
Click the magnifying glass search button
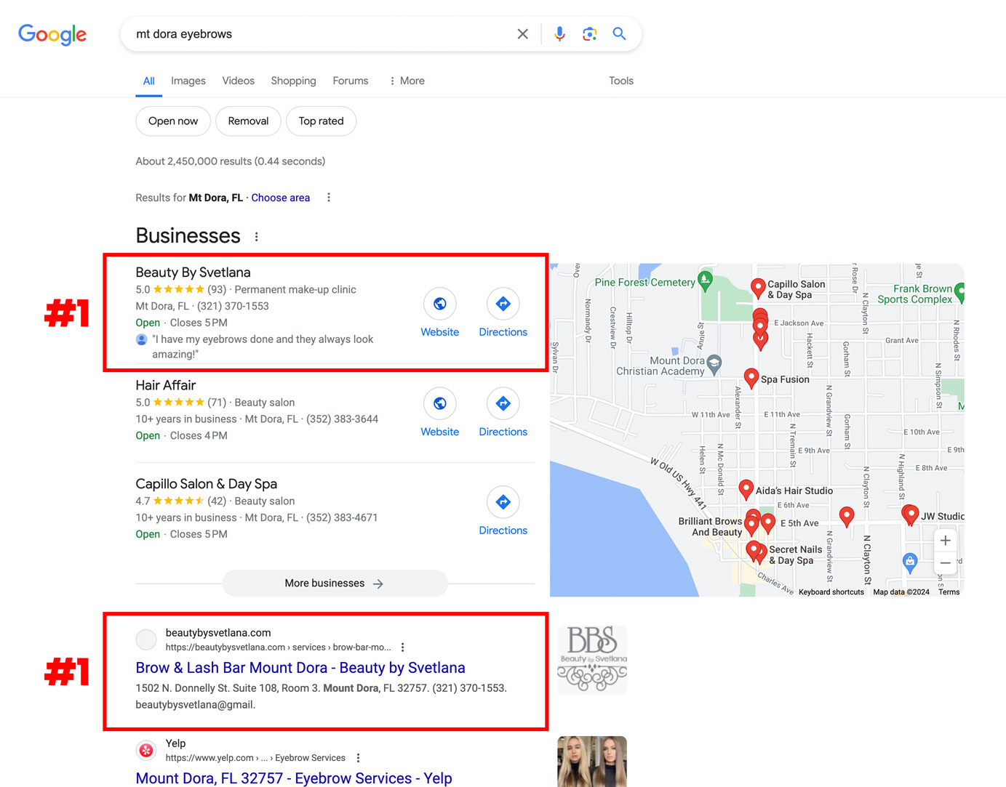point(619,33)
